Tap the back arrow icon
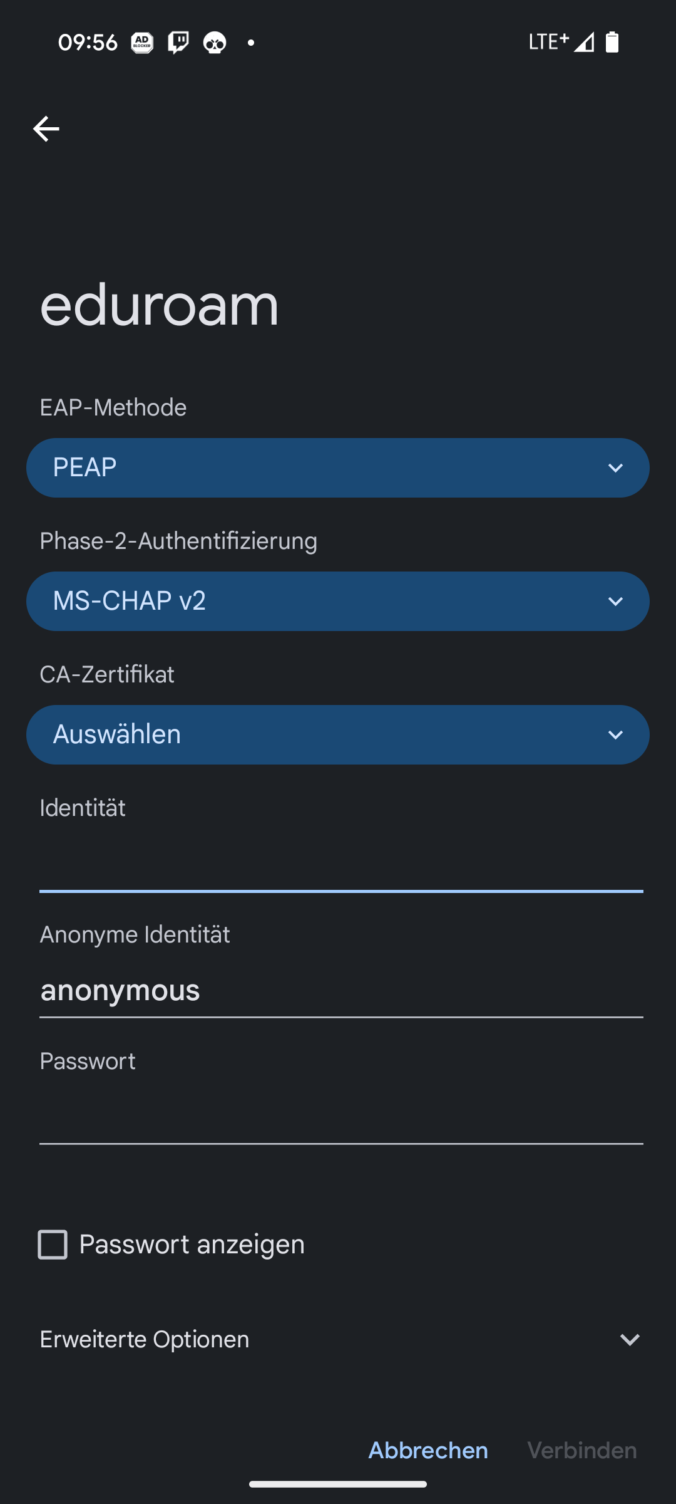676x1504 pixels. coord(46,129)
